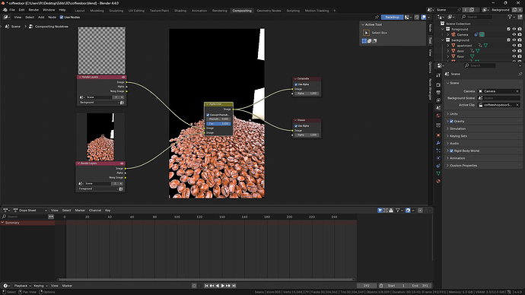
Task: Open the Material properties tab icon
Action: [438, 181]
